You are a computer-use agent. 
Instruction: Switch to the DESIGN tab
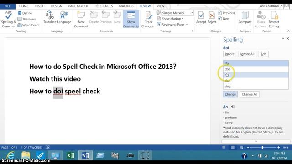[x=57, y=6]
